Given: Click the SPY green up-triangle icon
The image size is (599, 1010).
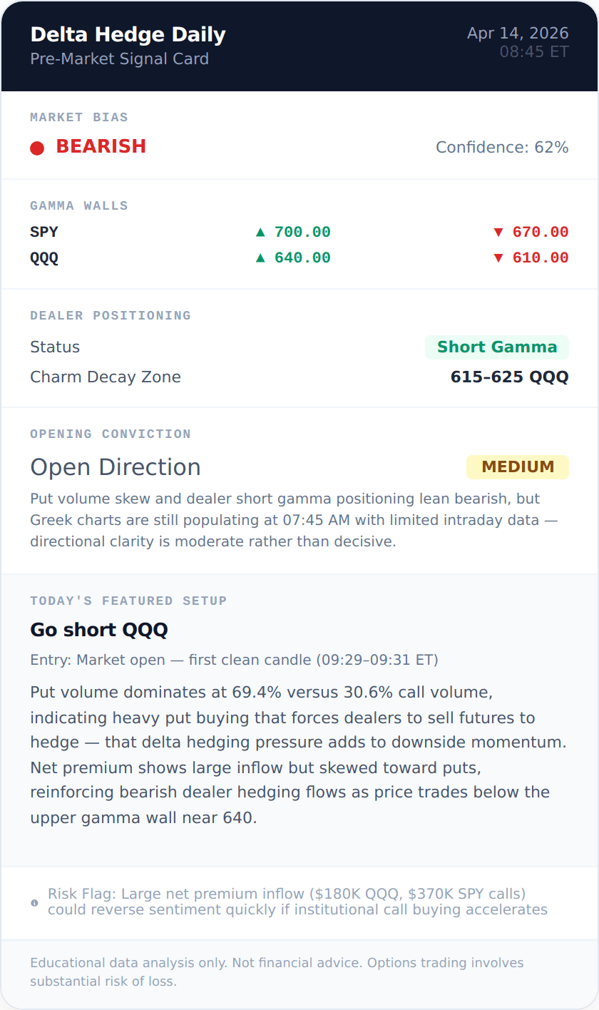Looking at the screenshot, I should click(260, 233).
